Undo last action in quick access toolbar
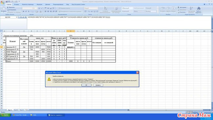 coord(9,2)
